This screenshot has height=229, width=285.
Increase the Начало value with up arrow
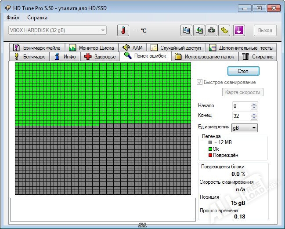254,104
